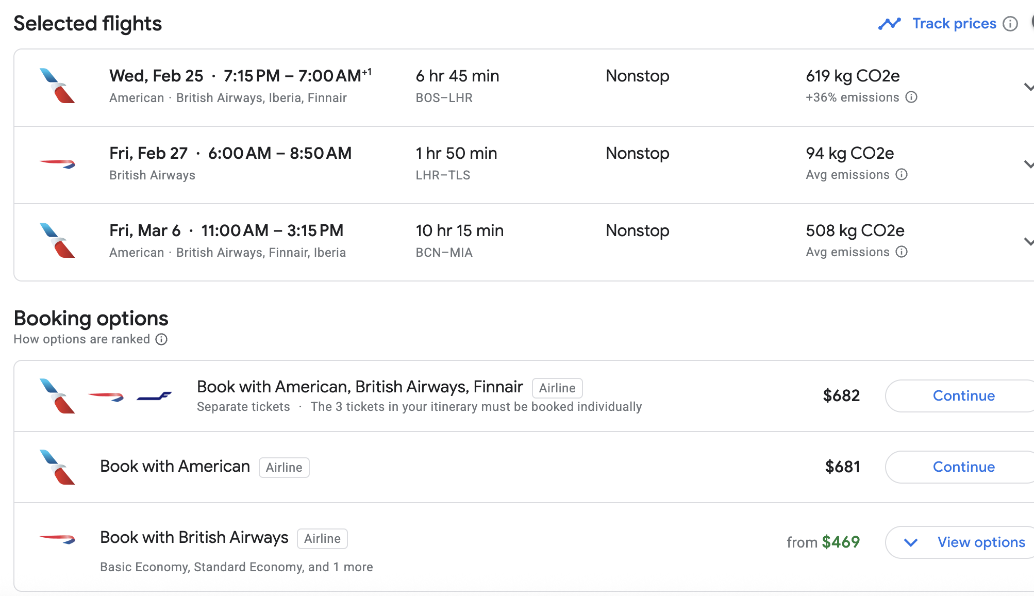
Task: Show info for +36% emissions
Action: 911,97
